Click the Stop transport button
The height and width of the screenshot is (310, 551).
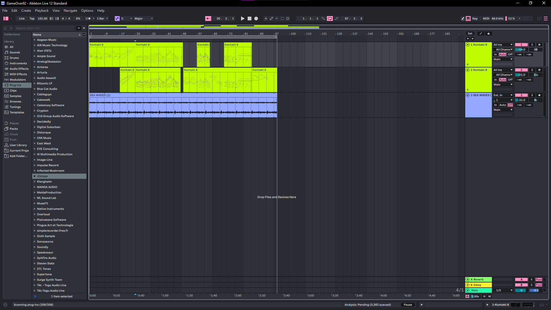pyautogui.click(x=249, y=18)
